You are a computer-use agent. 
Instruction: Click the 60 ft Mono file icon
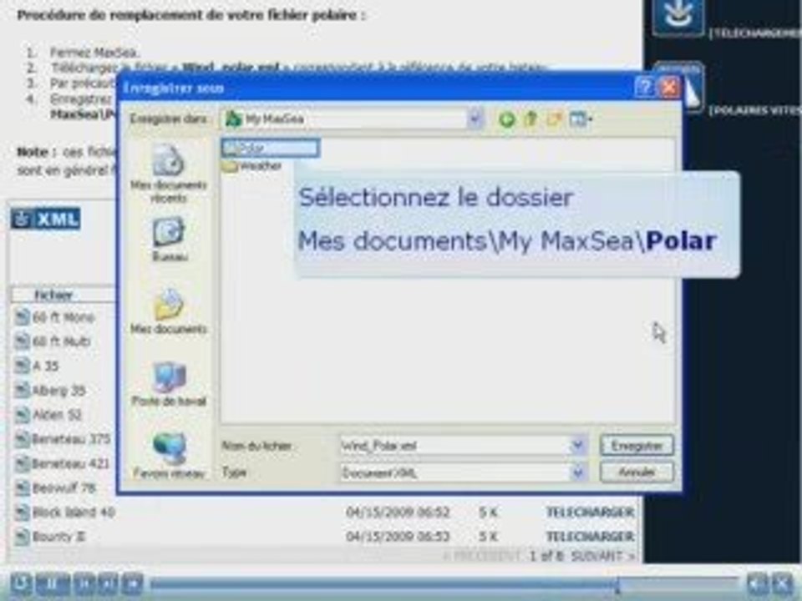pyautogui.click(x=23, y=317)
